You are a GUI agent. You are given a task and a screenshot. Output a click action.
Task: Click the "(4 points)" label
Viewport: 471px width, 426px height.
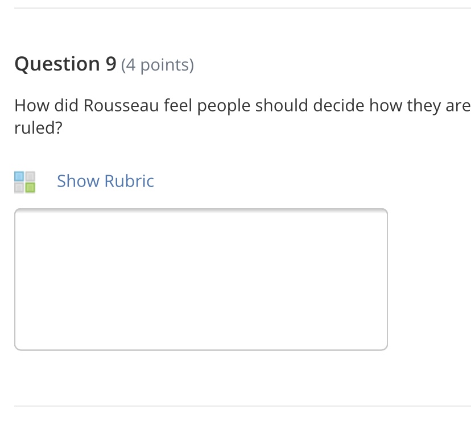click(x=158, y=65)
